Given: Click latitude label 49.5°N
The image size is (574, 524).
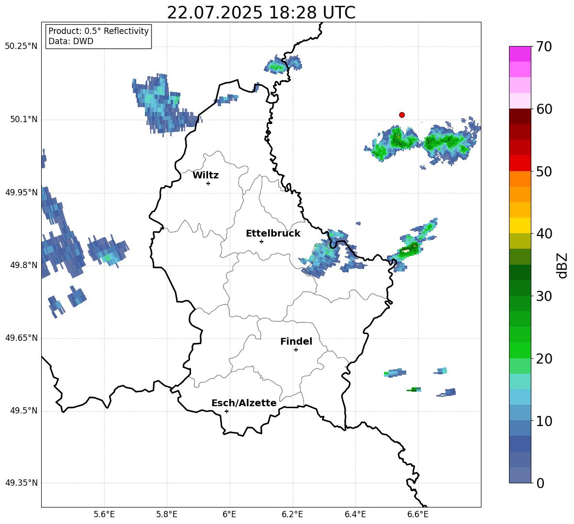Looking at the screenshot, I should click(24, 411).
